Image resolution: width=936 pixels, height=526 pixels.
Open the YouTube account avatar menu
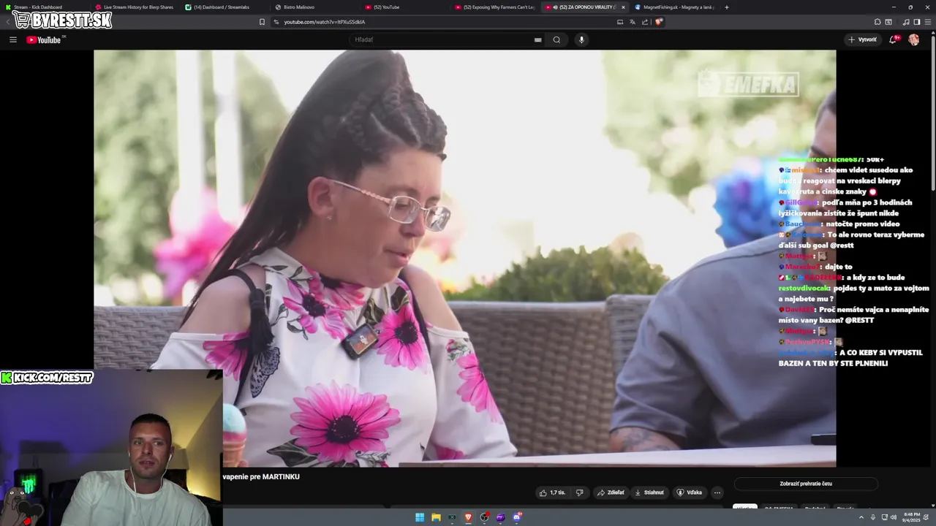pos(914,39)
